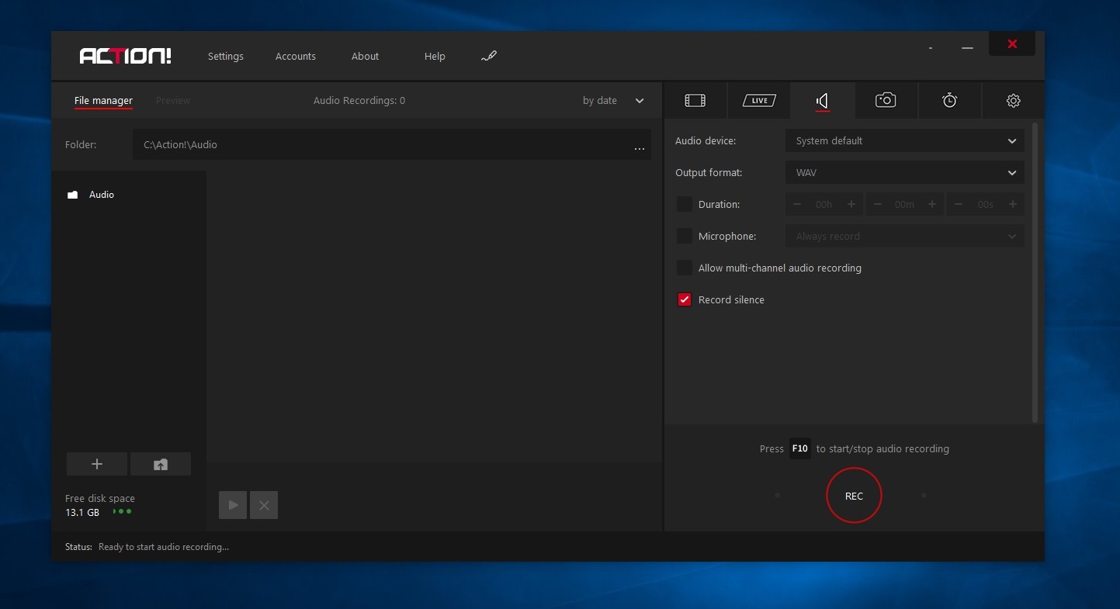This screenshot has width=1120, height=609.
Task: Decrease the duration hours value
Action: 797,204
